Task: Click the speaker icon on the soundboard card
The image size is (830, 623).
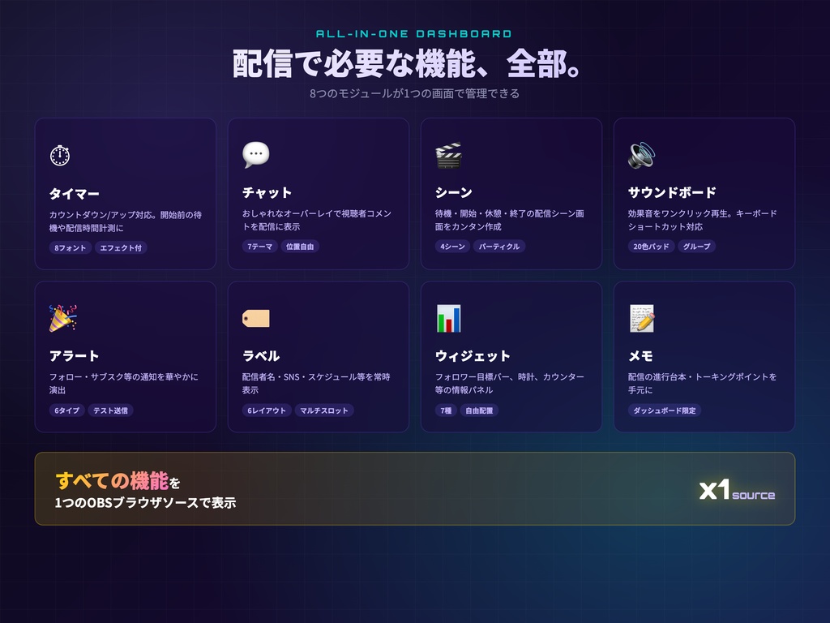Action: tap(641, 153)
